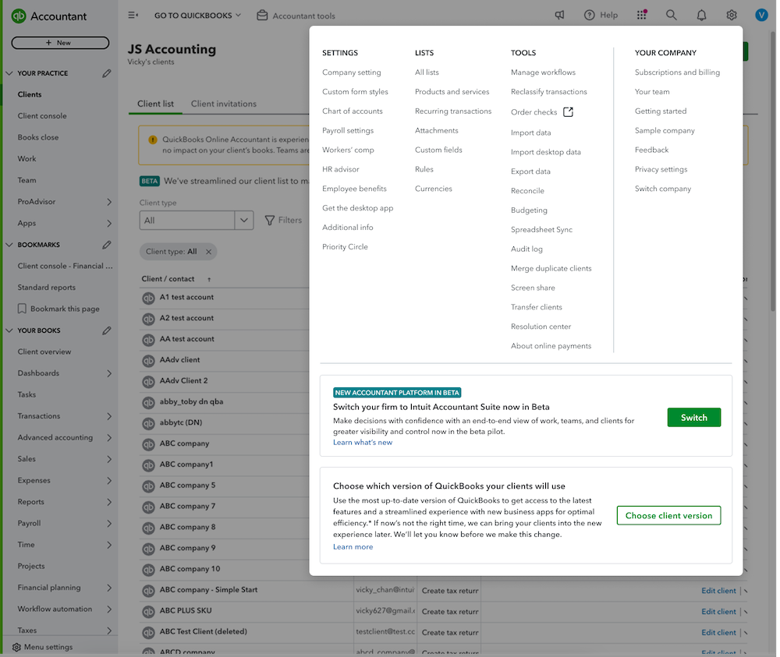This screenshot has height=657, width=780.
Task: Click the settings gear icon
Action: click(x=731, y=15)
